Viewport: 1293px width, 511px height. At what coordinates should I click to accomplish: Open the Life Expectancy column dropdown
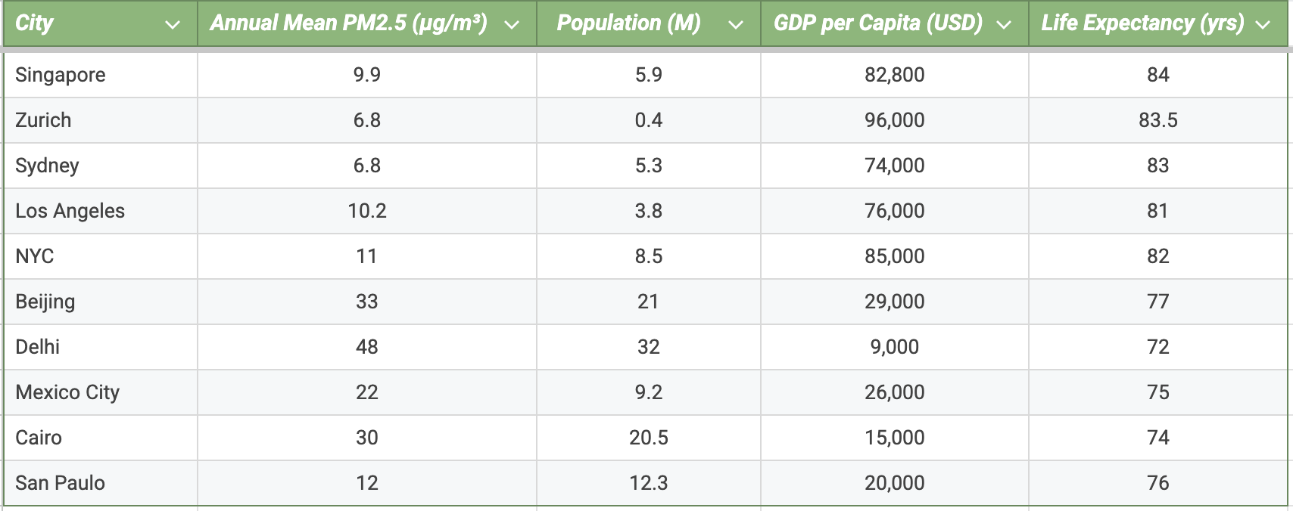tap(1262, 25)
